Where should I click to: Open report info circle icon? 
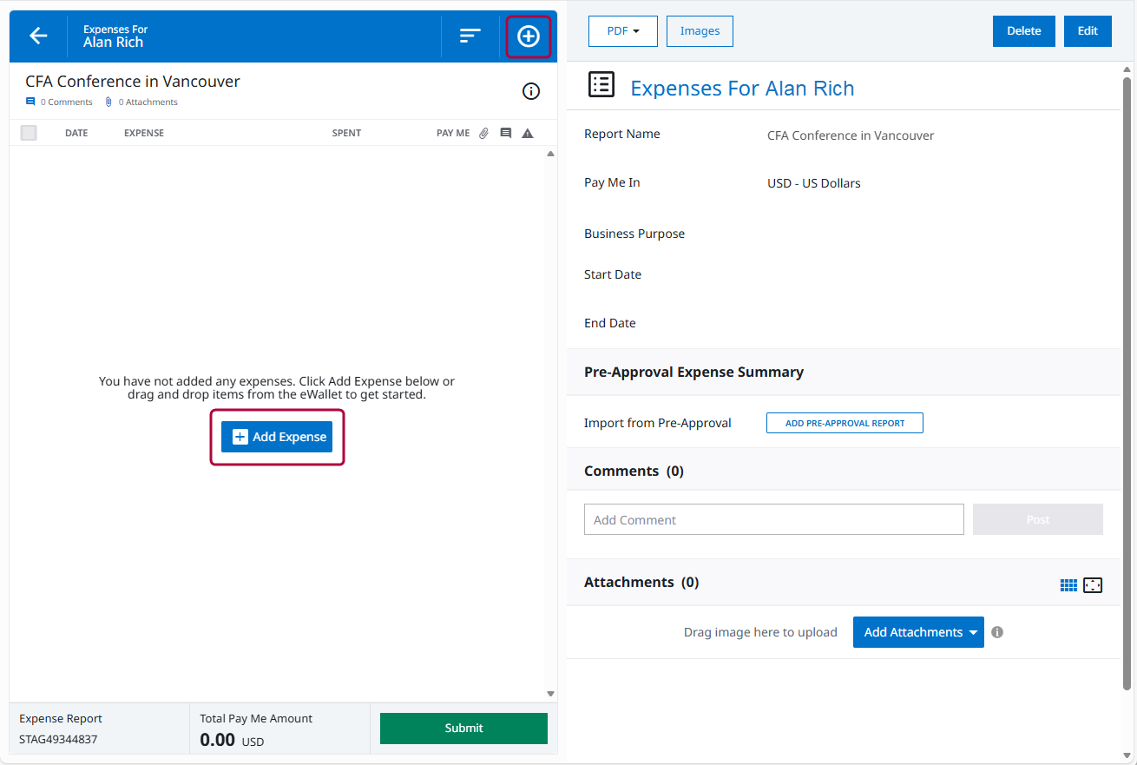531,91
